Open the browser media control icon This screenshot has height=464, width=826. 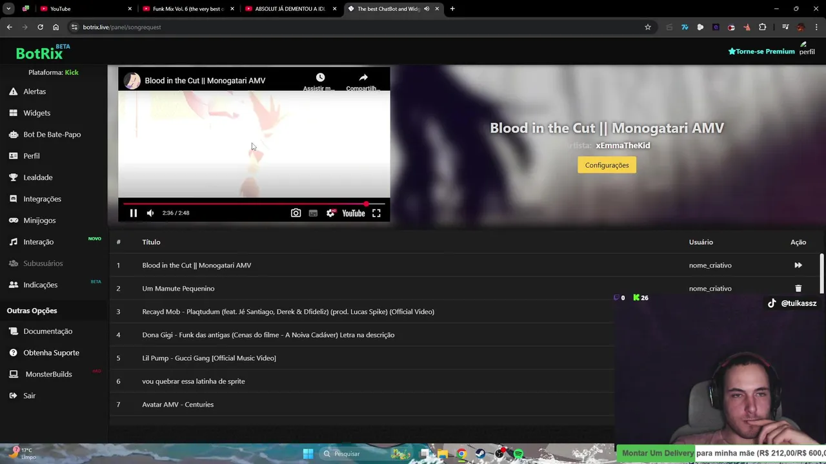(785, 27)
